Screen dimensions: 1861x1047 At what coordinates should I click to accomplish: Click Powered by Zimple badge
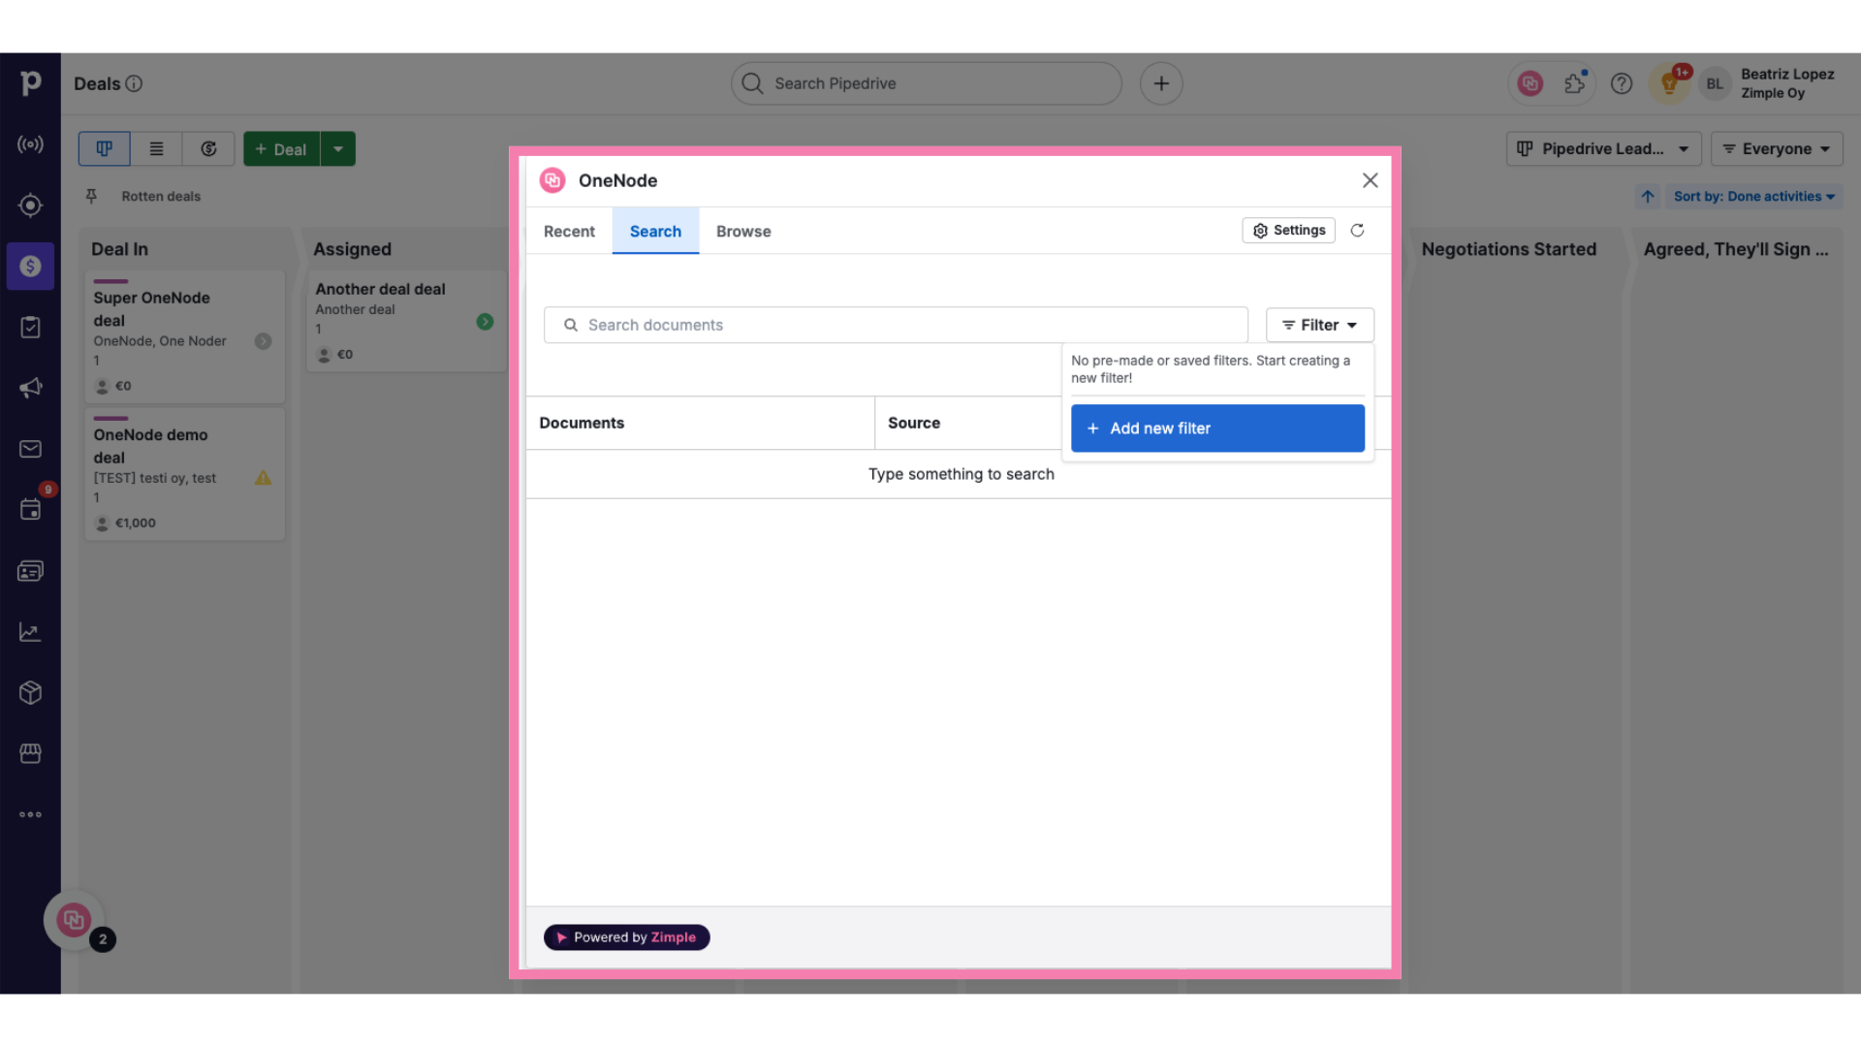626,937
